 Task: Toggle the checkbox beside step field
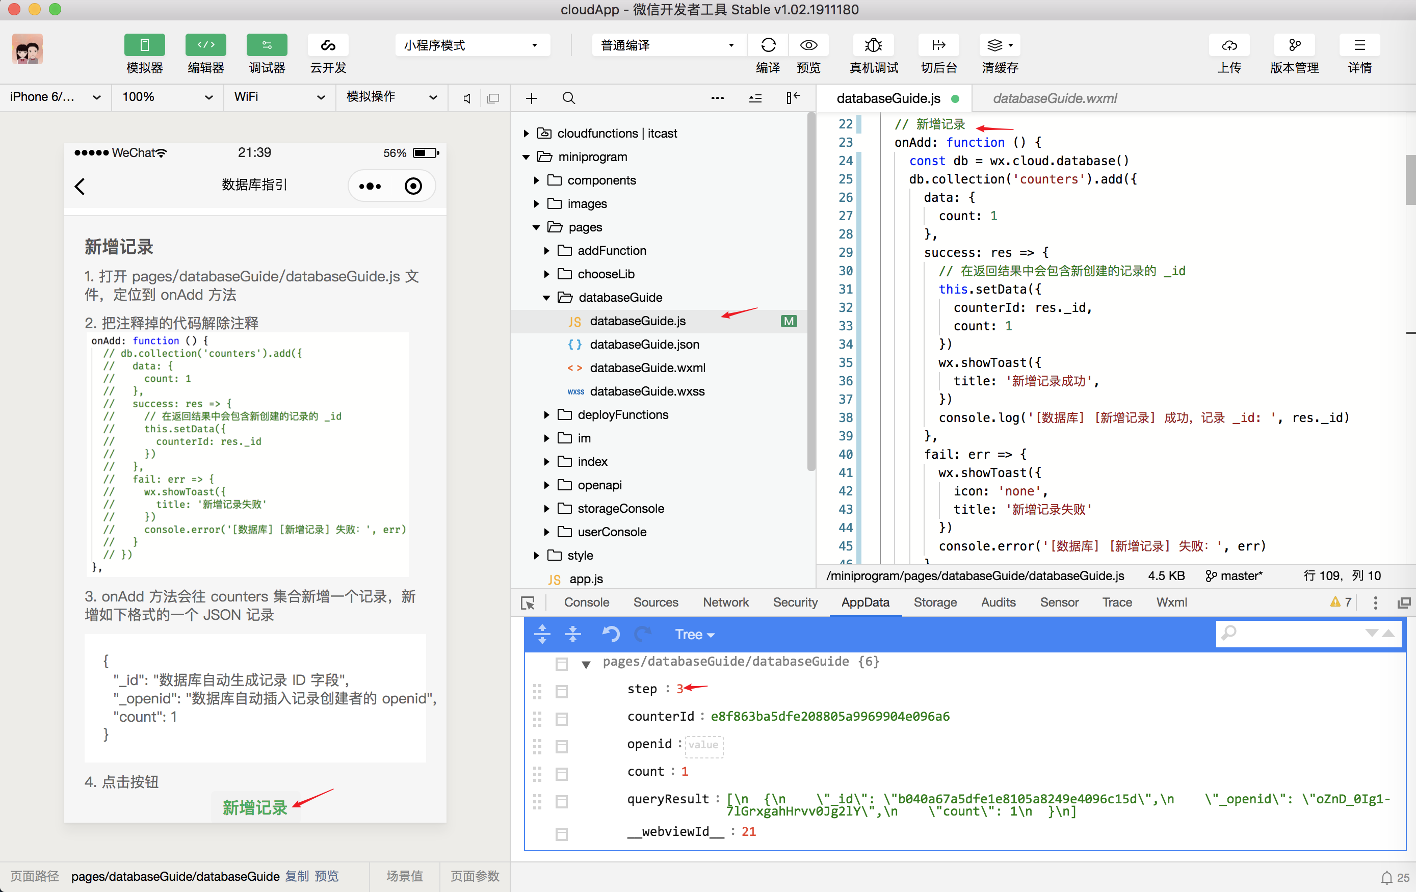[x=562, y=692]
